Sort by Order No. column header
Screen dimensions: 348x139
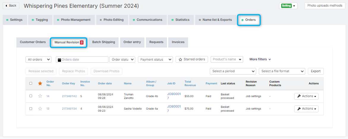click(50, 83)
